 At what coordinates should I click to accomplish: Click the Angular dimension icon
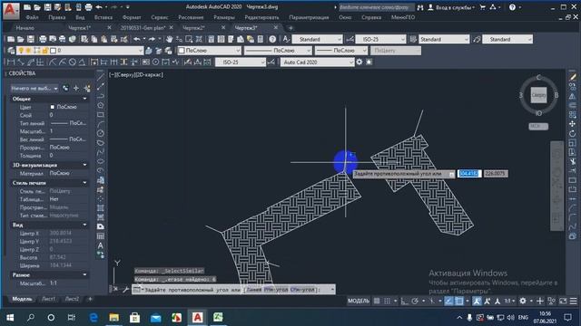click(x=83, y=62)
